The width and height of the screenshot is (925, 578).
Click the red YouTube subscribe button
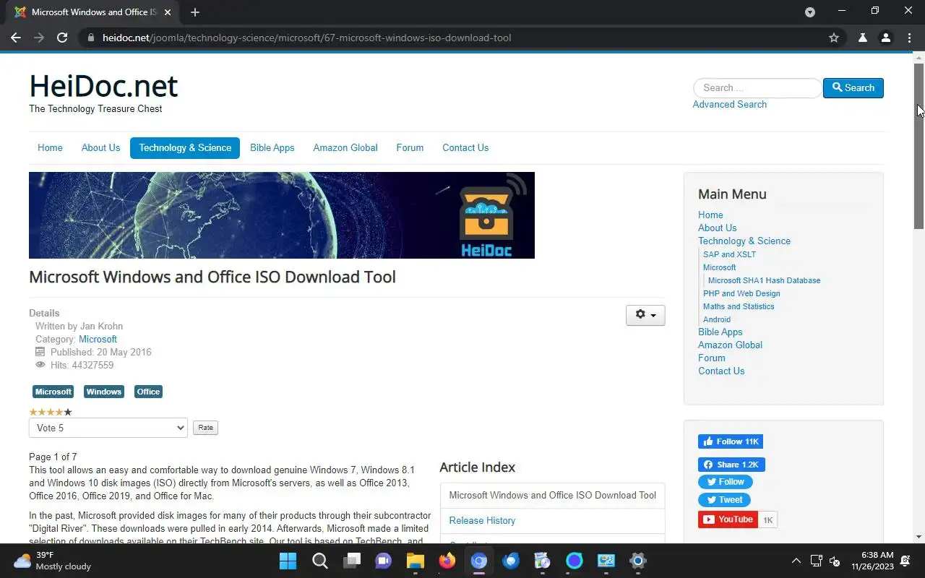tap(728, 519)
